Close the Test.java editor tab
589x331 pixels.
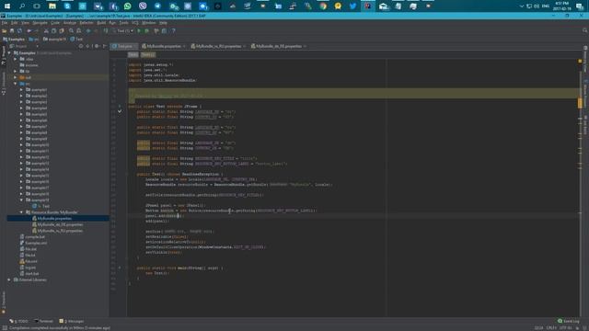135,46
